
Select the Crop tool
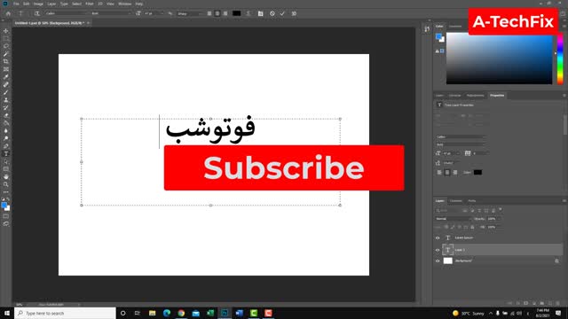pos(6,61)
